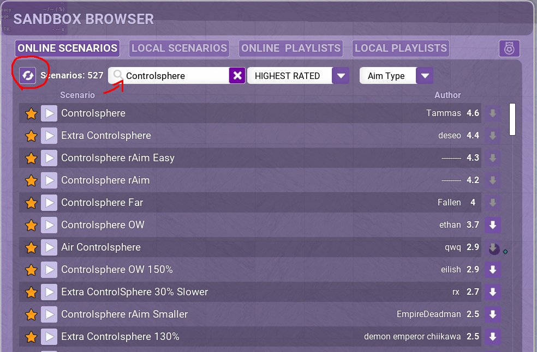Click the scenario list scrollbar thumb
The height and width of the screenshot is (352, 537).
[x=512, y=119]
